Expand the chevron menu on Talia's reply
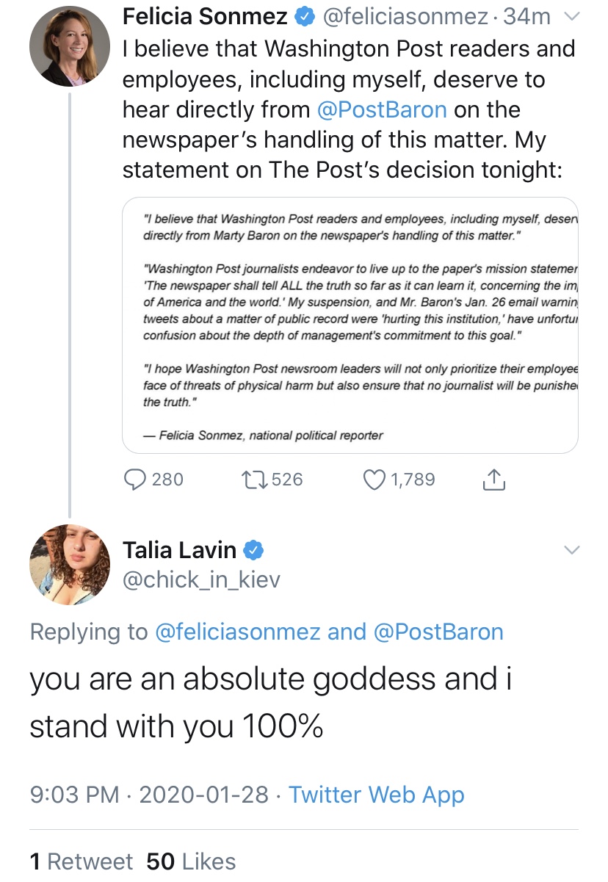This screenshot has height=882, width=608. tap(571, 549)
